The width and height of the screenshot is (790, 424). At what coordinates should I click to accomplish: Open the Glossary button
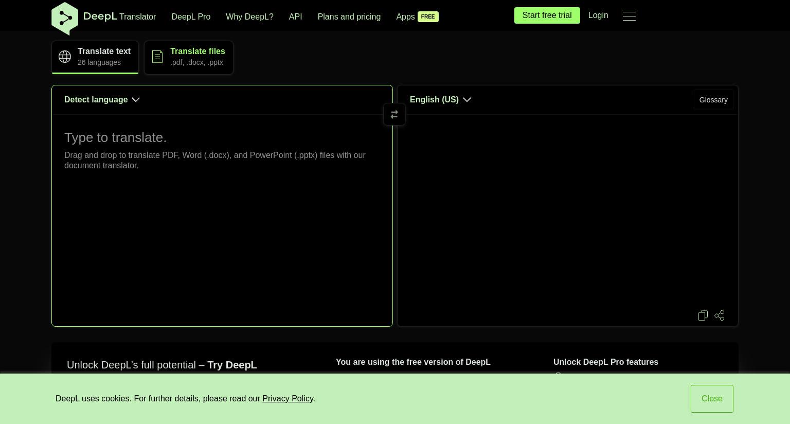713,100
